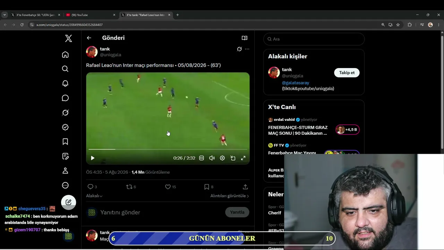Bookmark this page with the star
The image size is (444, 250).
[398, 25]
